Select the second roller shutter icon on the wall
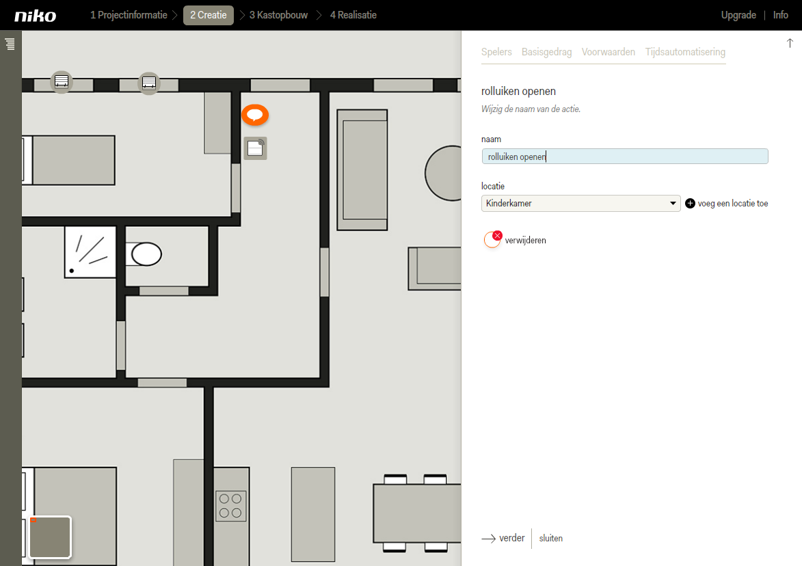This screenshot has width=802, height=566. click(149, 82)
